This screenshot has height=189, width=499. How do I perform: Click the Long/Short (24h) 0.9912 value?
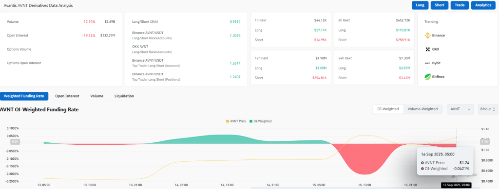point(235,22)
